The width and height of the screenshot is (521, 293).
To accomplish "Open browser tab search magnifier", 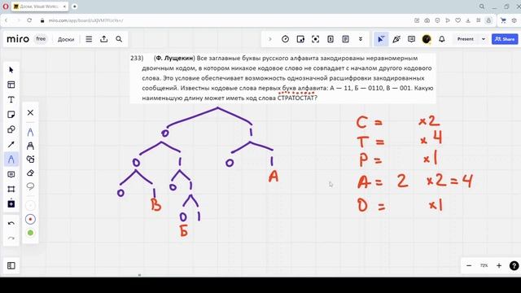I will 482,7.
